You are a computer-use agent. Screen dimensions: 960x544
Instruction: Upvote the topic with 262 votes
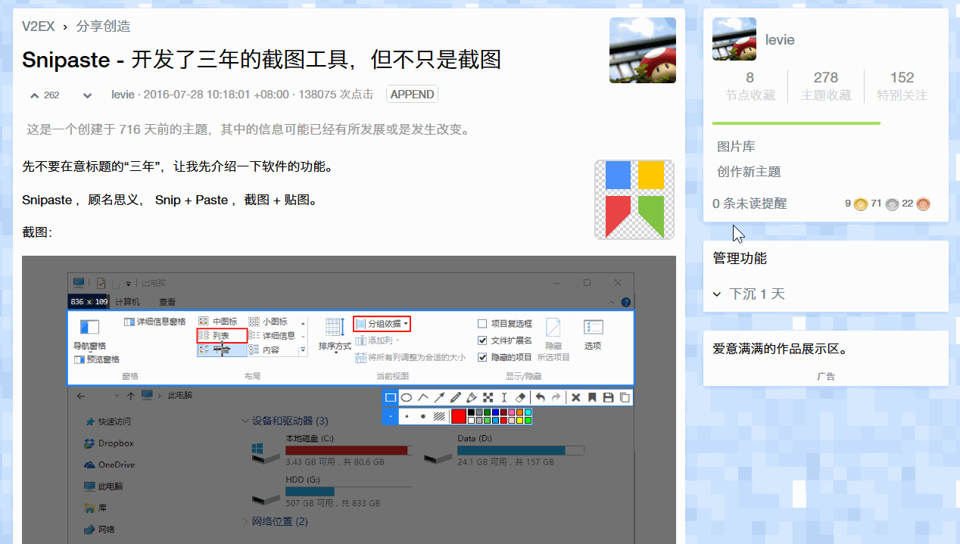(35, 95)
